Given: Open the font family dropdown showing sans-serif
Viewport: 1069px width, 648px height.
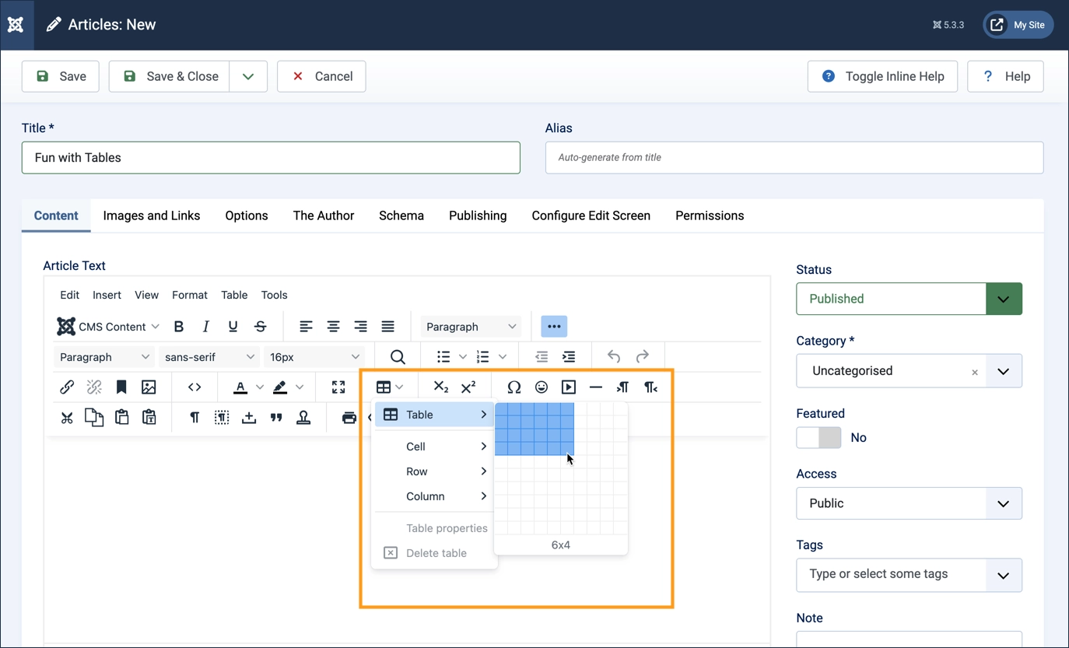Looking at the screenshot, I should [x=209, y=356].
